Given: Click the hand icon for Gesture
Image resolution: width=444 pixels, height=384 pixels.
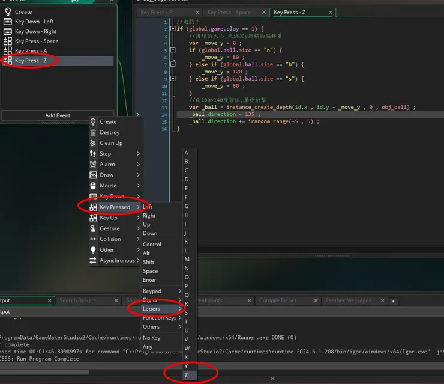Looking at the screenshot, I should pyautogui.click(x=93, y=228).
